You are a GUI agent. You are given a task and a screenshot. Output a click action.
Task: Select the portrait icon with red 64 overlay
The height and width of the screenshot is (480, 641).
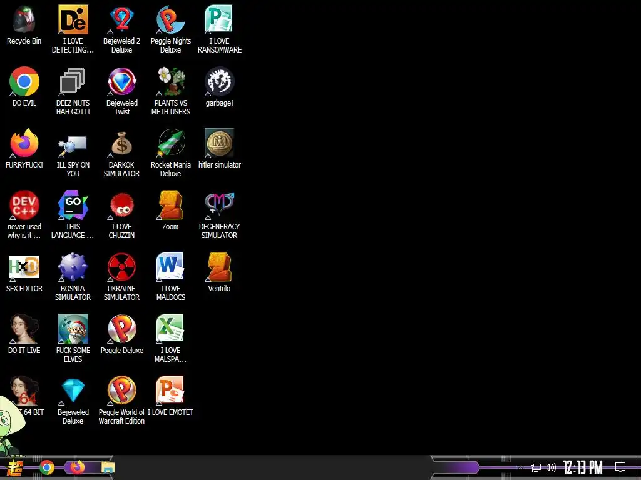[24, 391]
